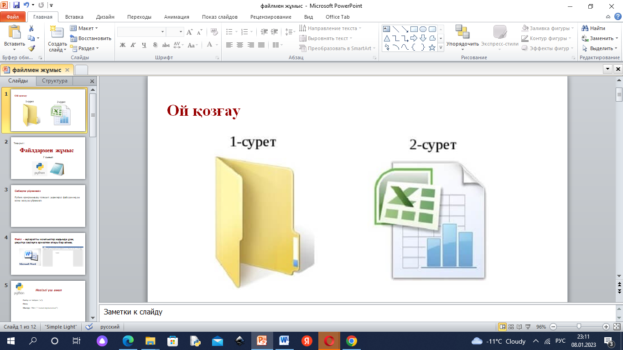623x350 pixels.
Task: Clear all formatting with eraser icon
Action: [x=214, y=32]
